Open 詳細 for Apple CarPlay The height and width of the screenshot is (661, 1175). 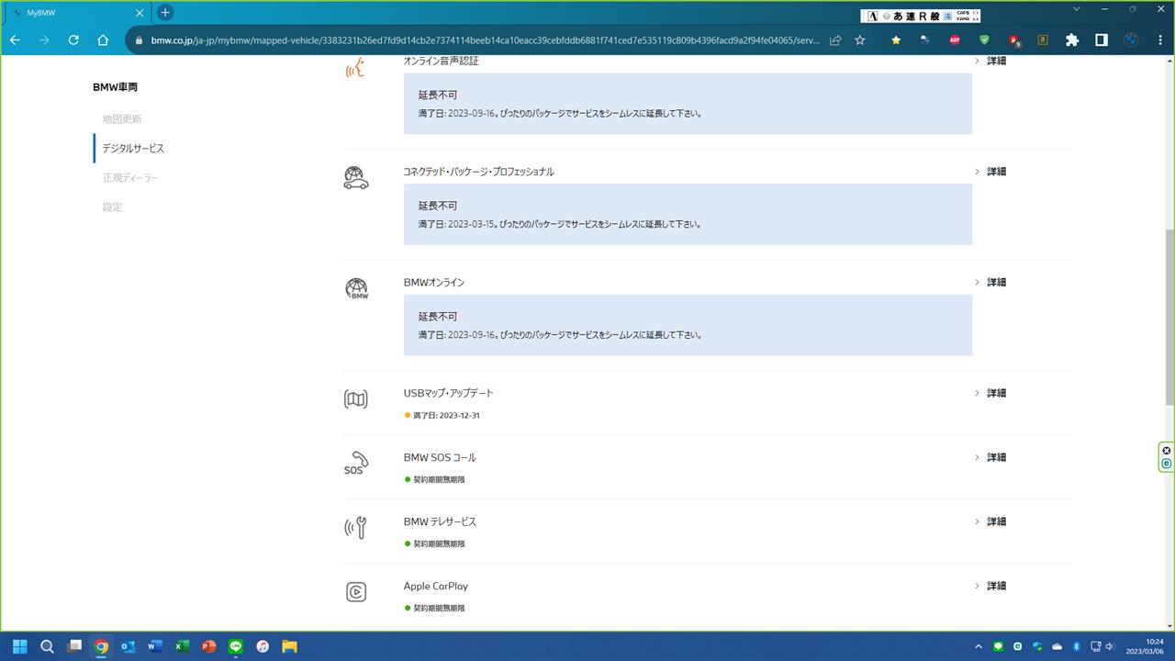click(x=990, y=586)
